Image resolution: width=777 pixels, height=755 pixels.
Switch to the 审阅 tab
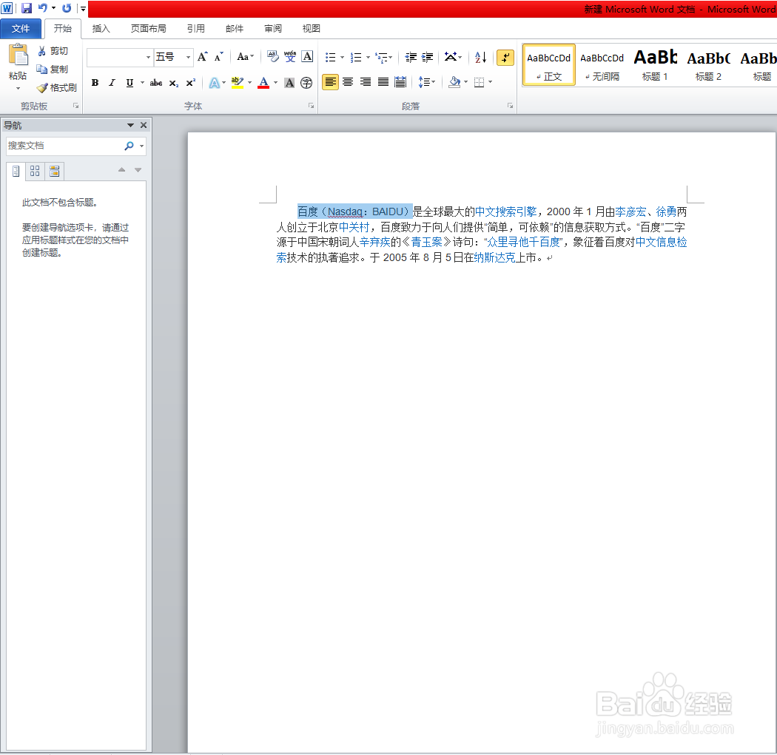273,29
